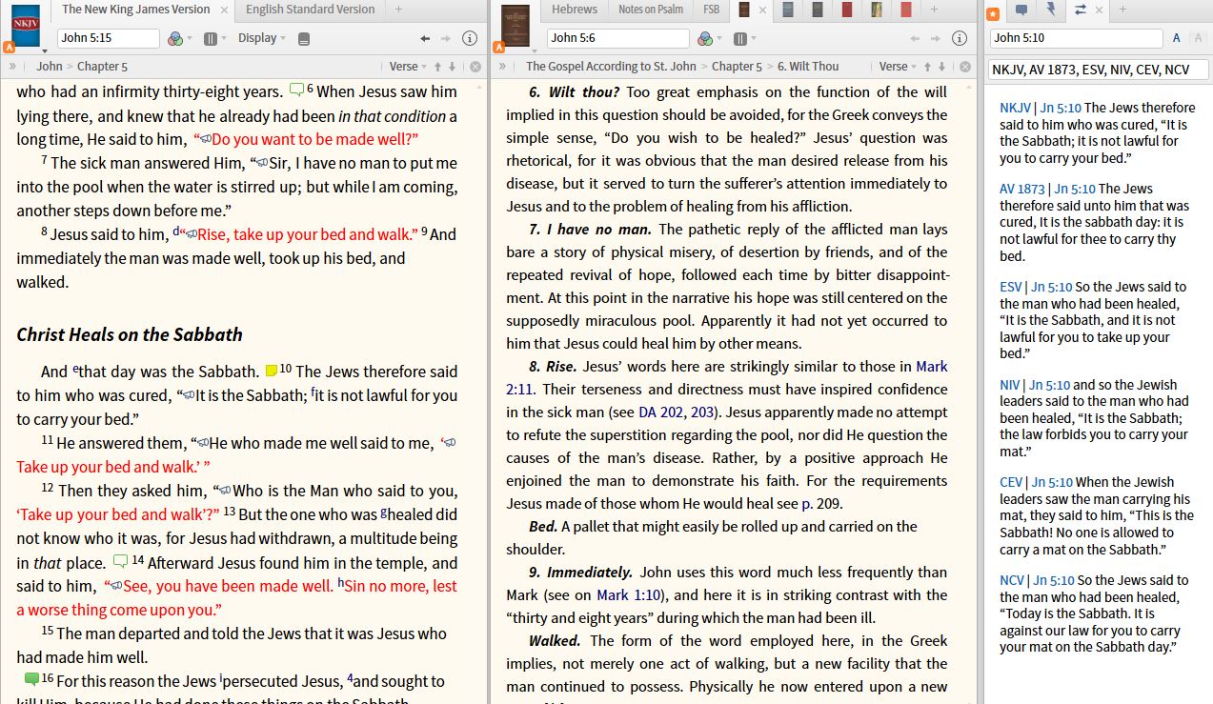Switch to the speech bubble tab
Screen dimensions: 1213x704
point(1021,10)
